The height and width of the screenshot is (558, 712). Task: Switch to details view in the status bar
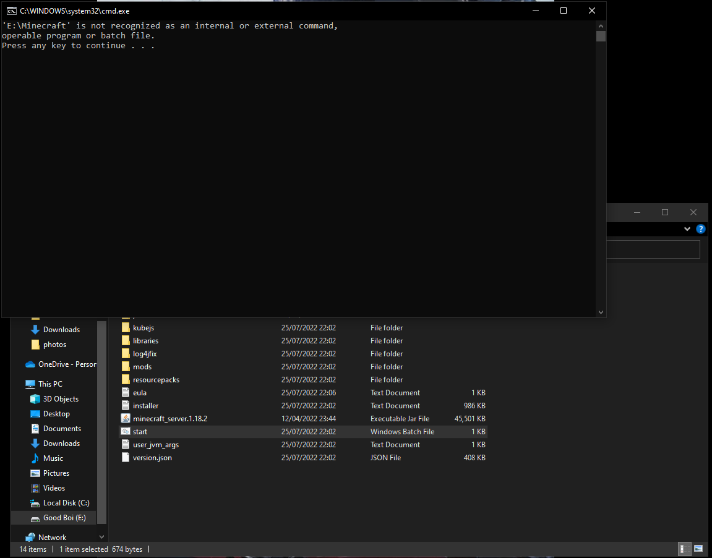(684, 549)
